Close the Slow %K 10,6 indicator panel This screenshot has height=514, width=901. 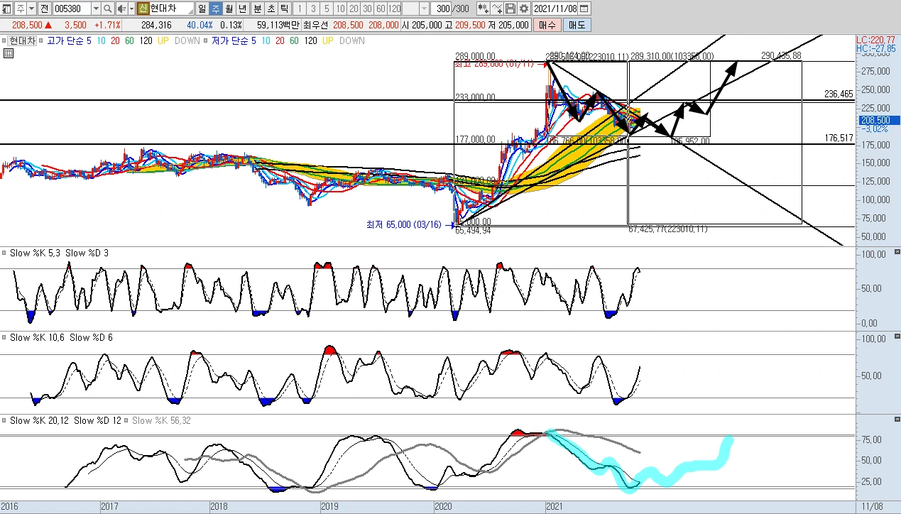(896, 337)
